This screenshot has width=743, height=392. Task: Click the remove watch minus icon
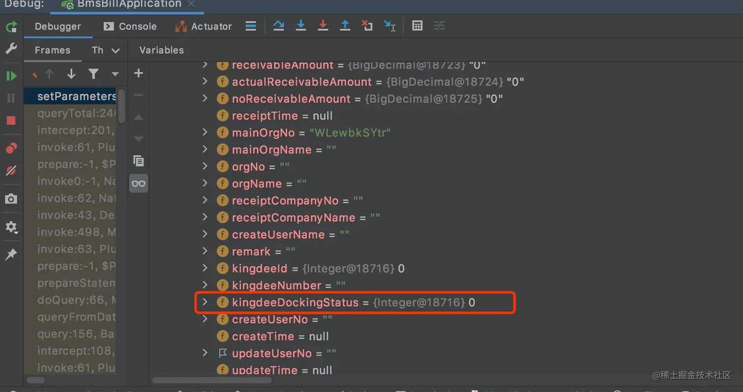139,95
